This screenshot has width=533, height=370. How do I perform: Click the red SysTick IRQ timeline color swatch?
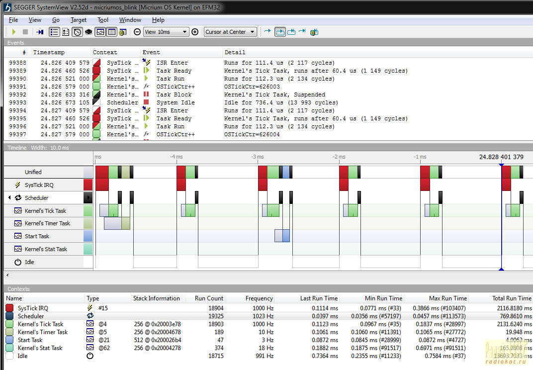click(88, 185)
